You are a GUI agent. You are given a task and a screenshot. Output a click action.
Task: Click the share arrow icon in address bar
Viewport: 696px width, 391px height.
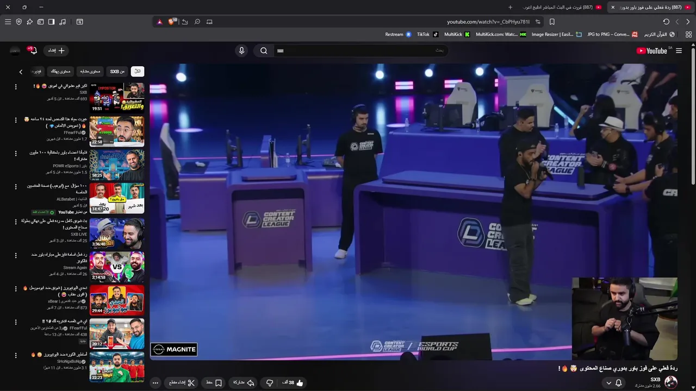tap(185, 22)
